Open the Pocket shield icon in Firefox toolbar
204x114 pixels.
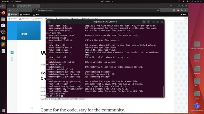[174, 10]
